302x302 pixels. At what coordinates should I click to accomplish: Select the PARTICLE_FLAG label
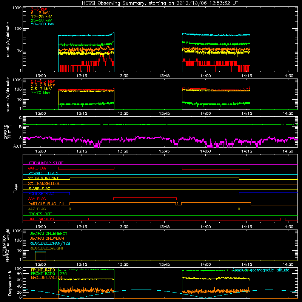point(42,204)
